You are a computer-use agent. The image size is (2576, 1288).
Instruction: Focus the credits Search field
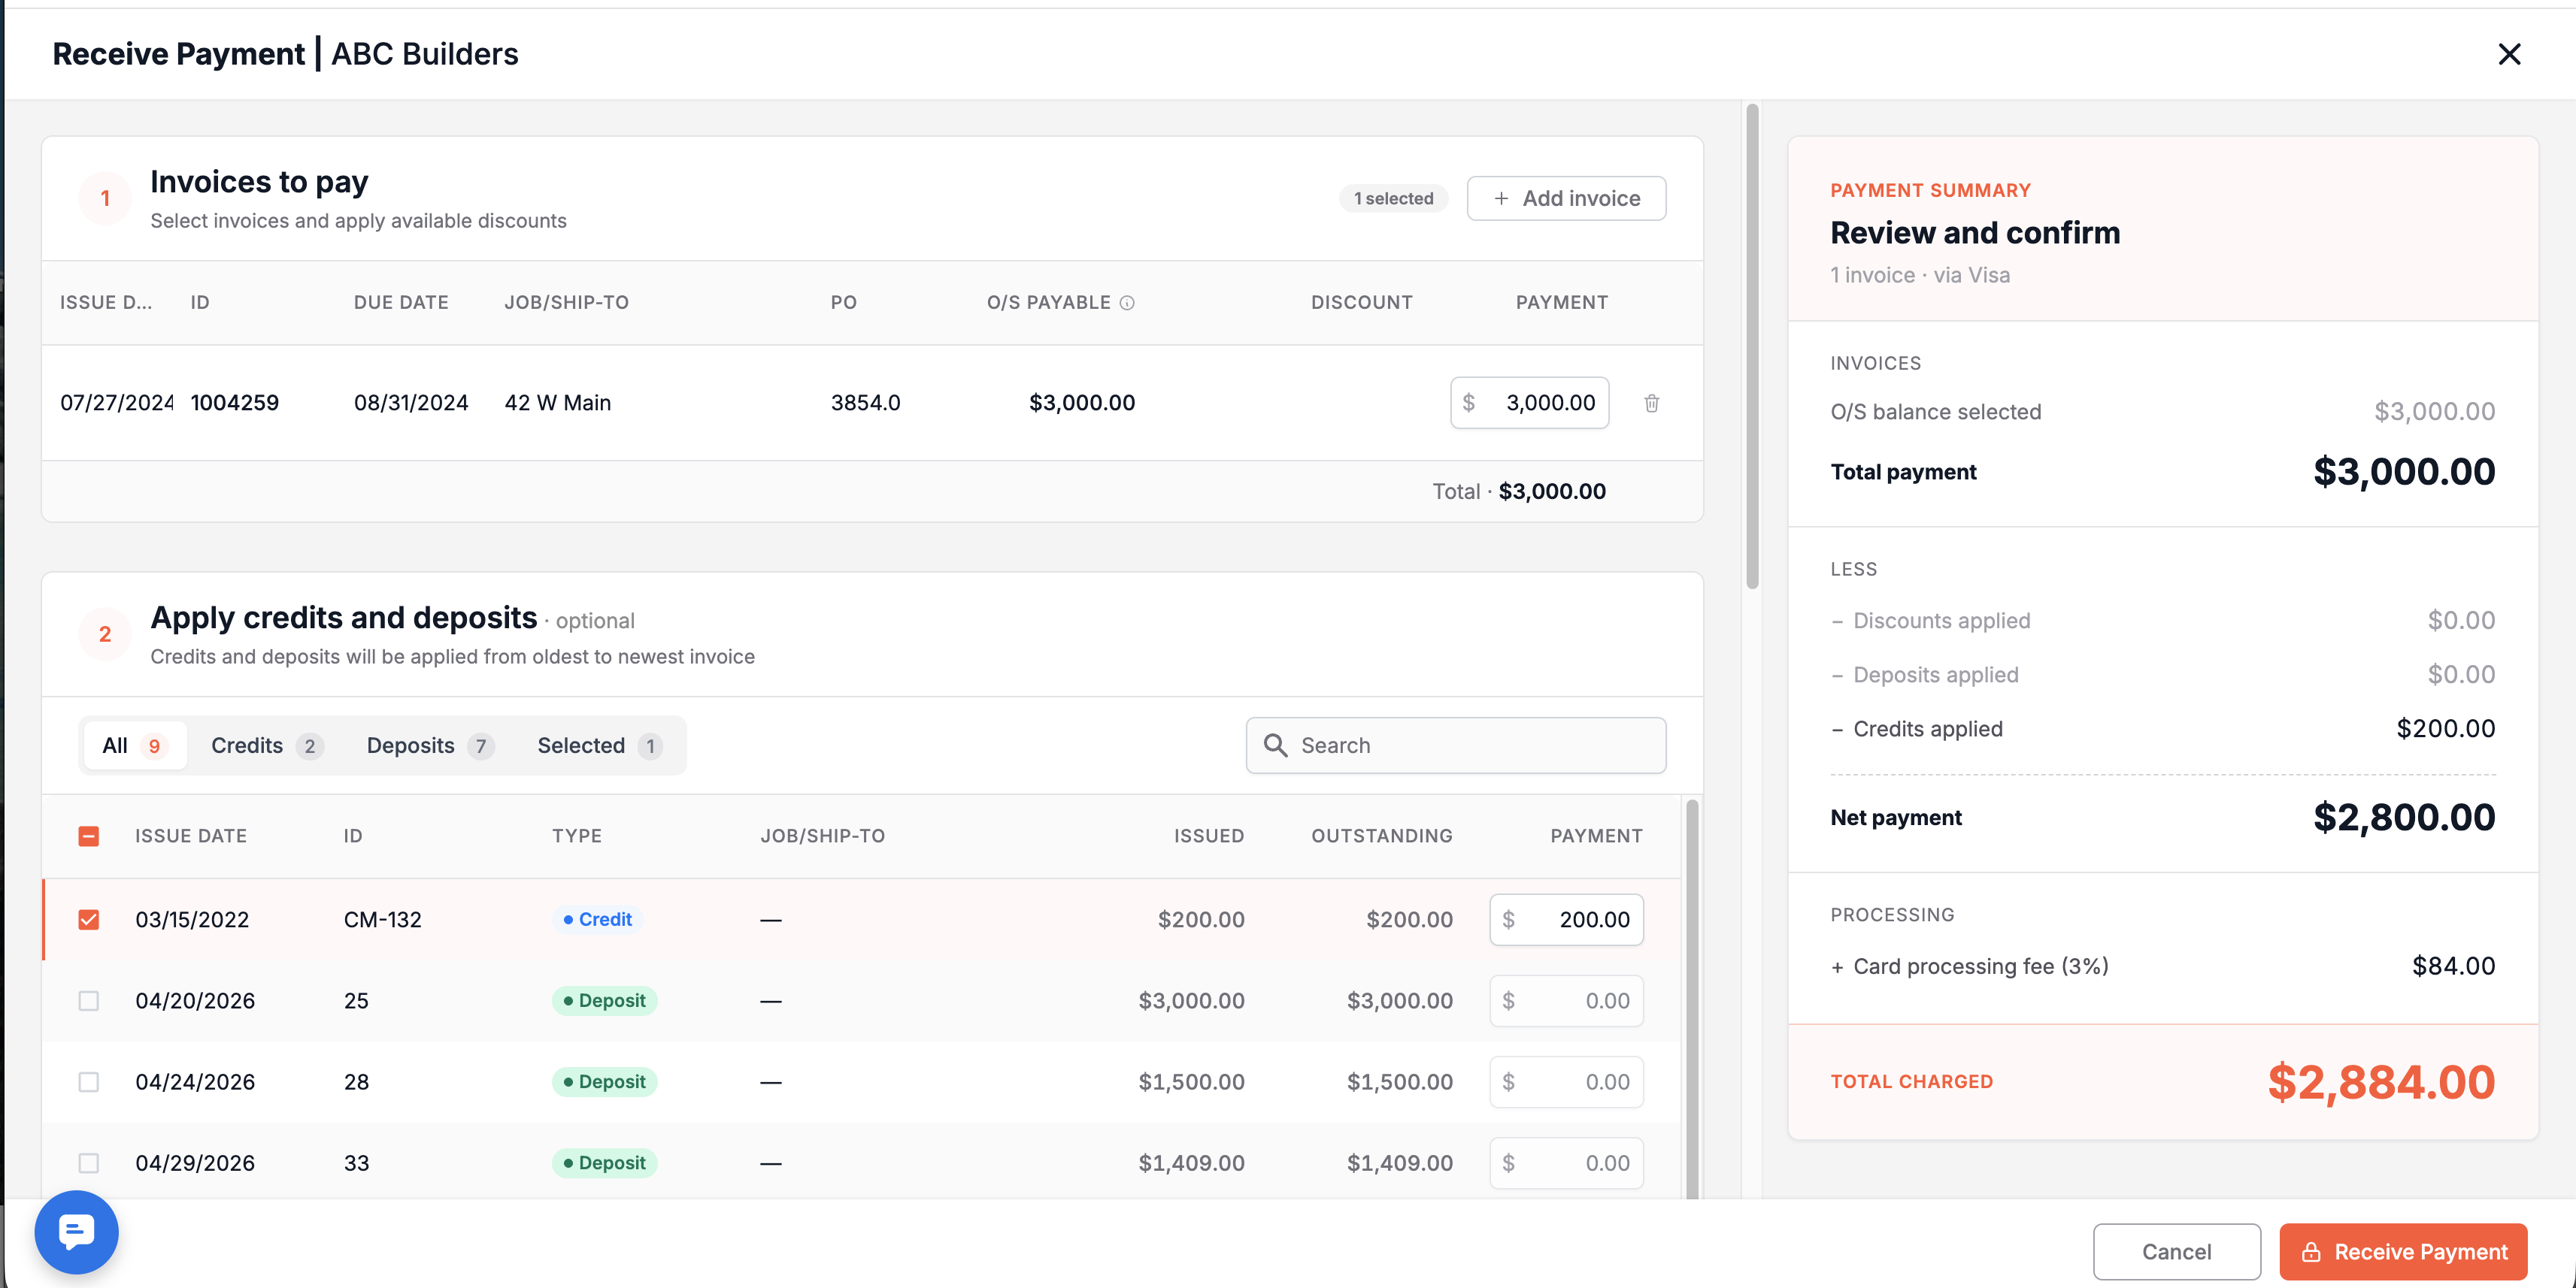[x=1455, y=745]
